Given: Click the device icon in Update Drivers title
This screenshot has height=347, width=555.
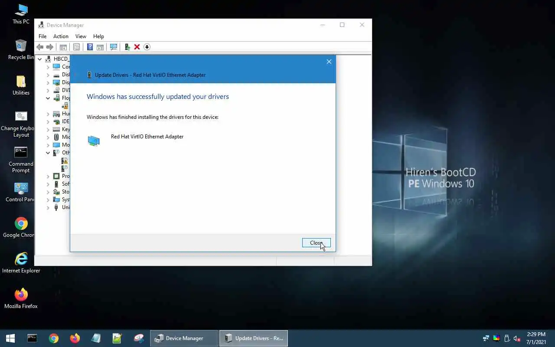Looking at the screenshot, I should [89, 75].
